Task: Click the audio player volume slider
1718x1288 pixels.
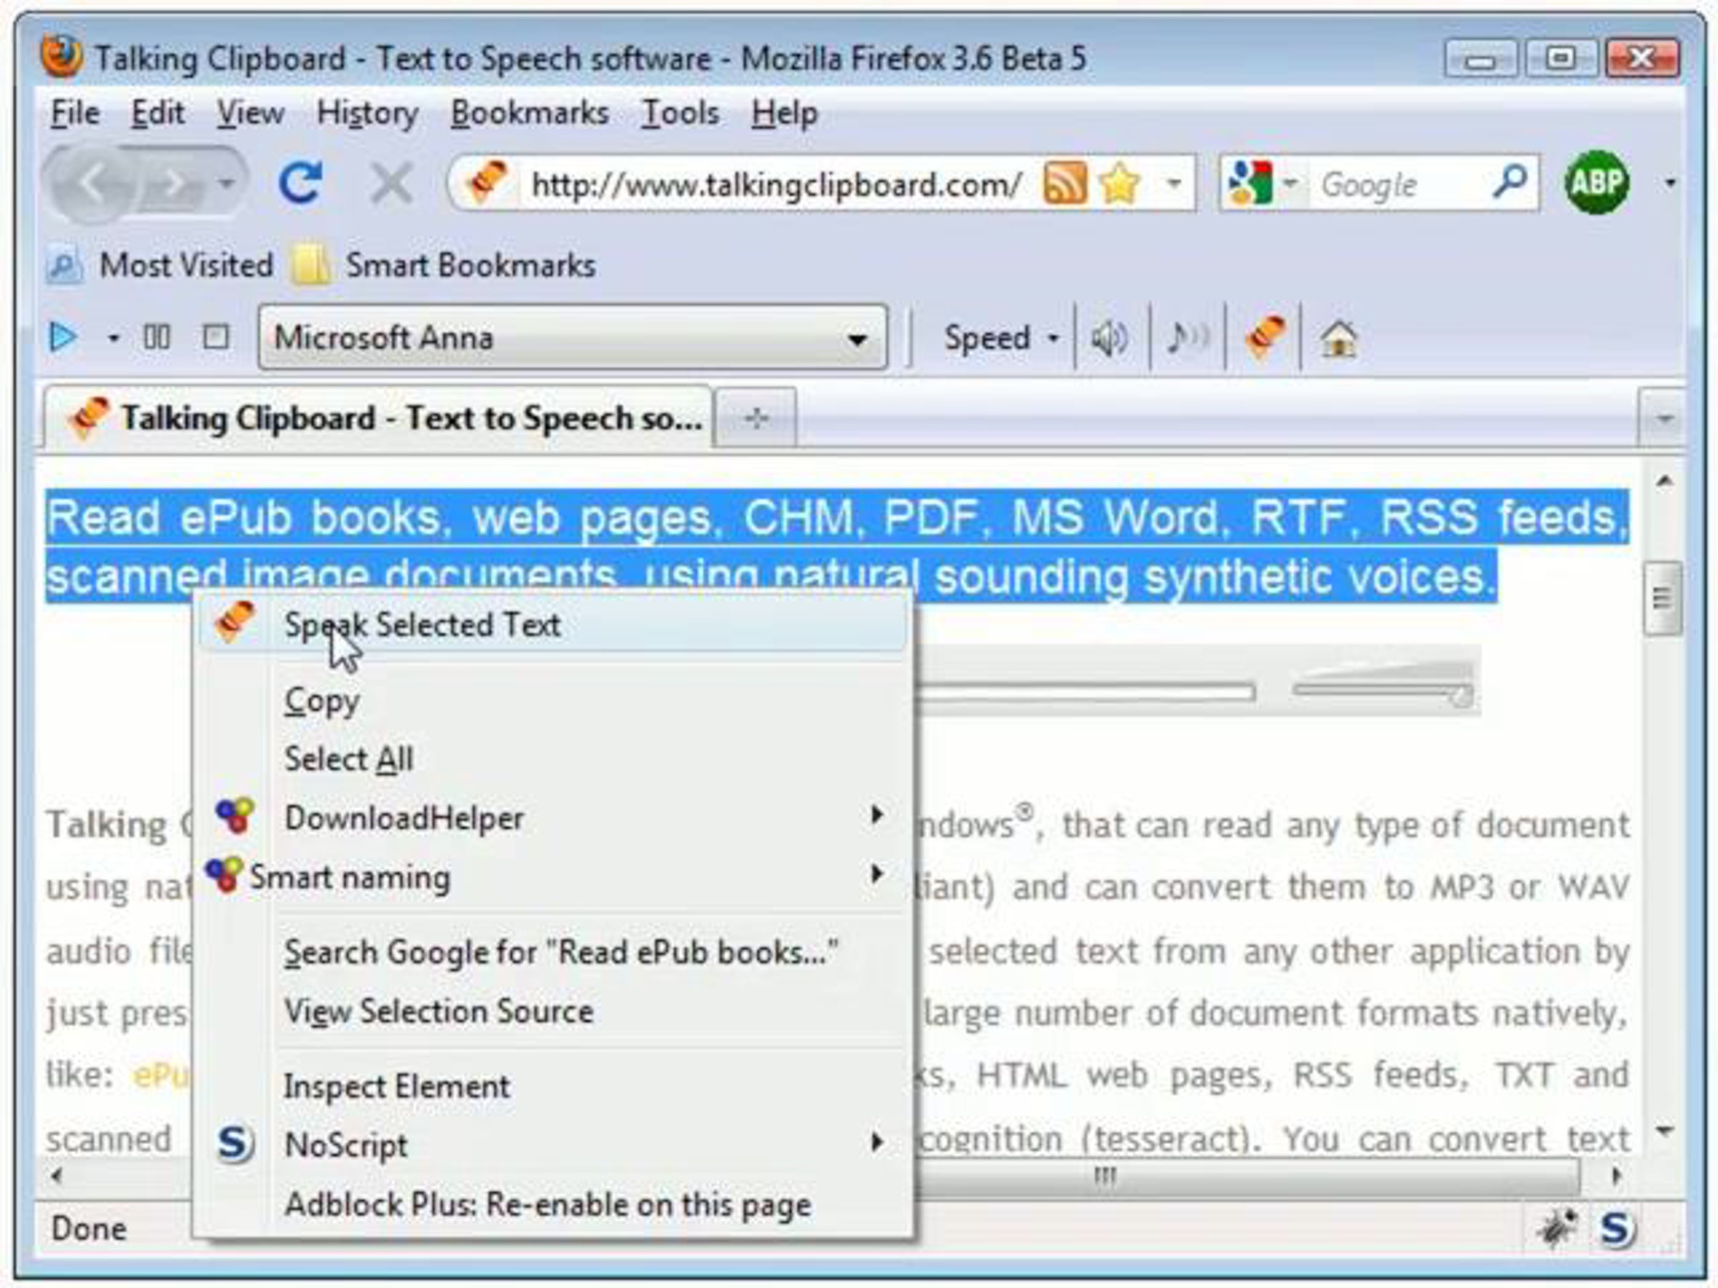Action: coord(1384,686)
